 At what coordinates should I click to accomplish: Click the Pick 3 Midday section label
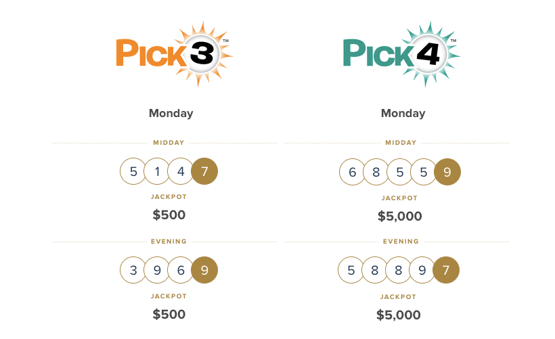(x=169, y=143)
